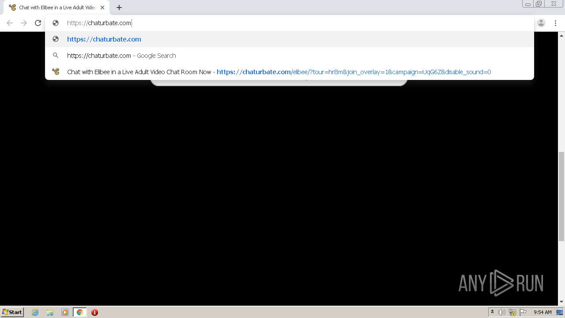Click the network tray icon
The width and height of the screenshot is (565, 318).
(x=512, y=312)
